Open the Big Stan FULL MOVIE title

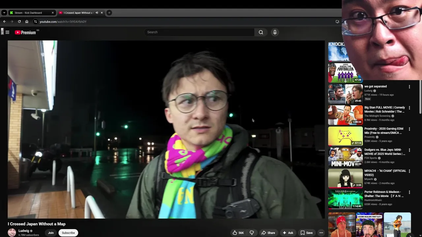(x=385, y=110)
